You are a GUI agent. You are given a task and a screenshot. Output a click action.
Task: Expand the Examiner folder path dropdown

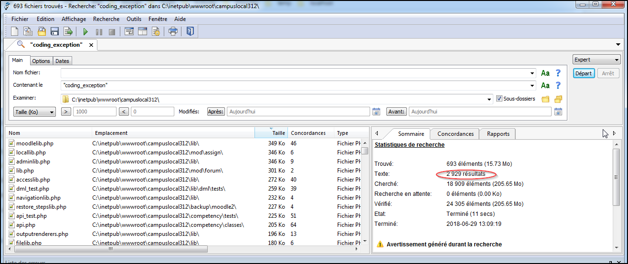click(489, 100)
